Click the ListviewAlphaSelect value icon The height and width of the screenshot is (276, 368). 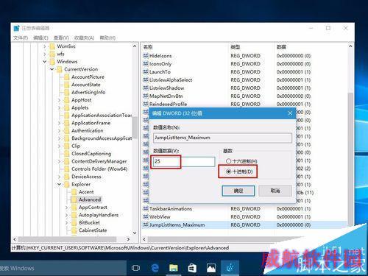[146, 80]
